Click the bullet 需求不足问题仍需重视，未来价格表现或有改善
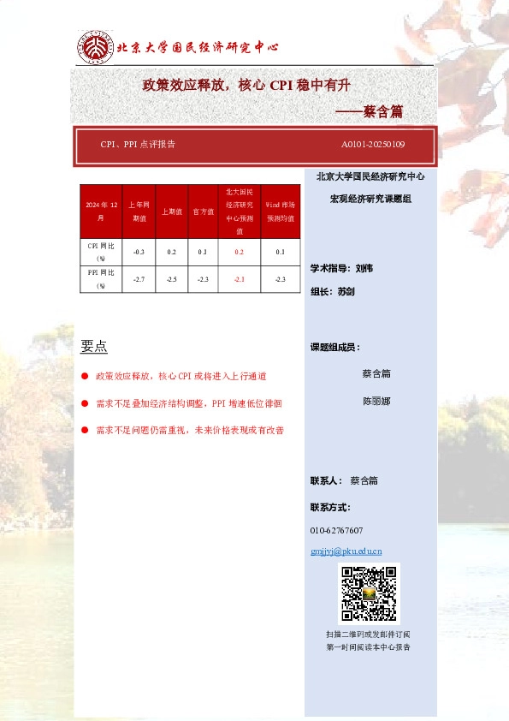The width and height of the screenshot is (509, 721). coord(190,430)
